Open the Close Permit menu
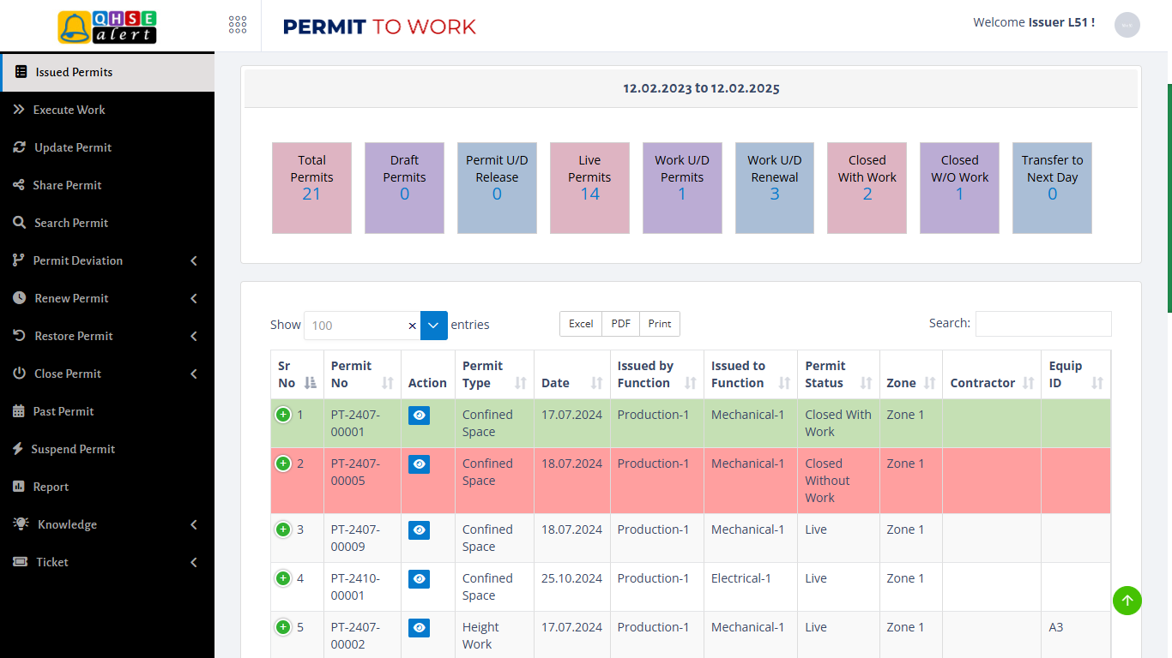 (x=69, y=374)
